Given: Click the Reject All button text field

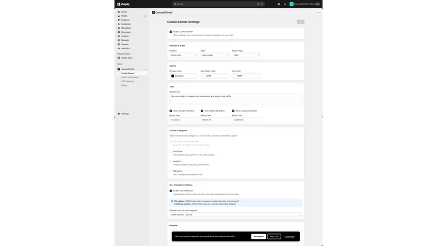Looking at the screenshot, I should 215,120.
